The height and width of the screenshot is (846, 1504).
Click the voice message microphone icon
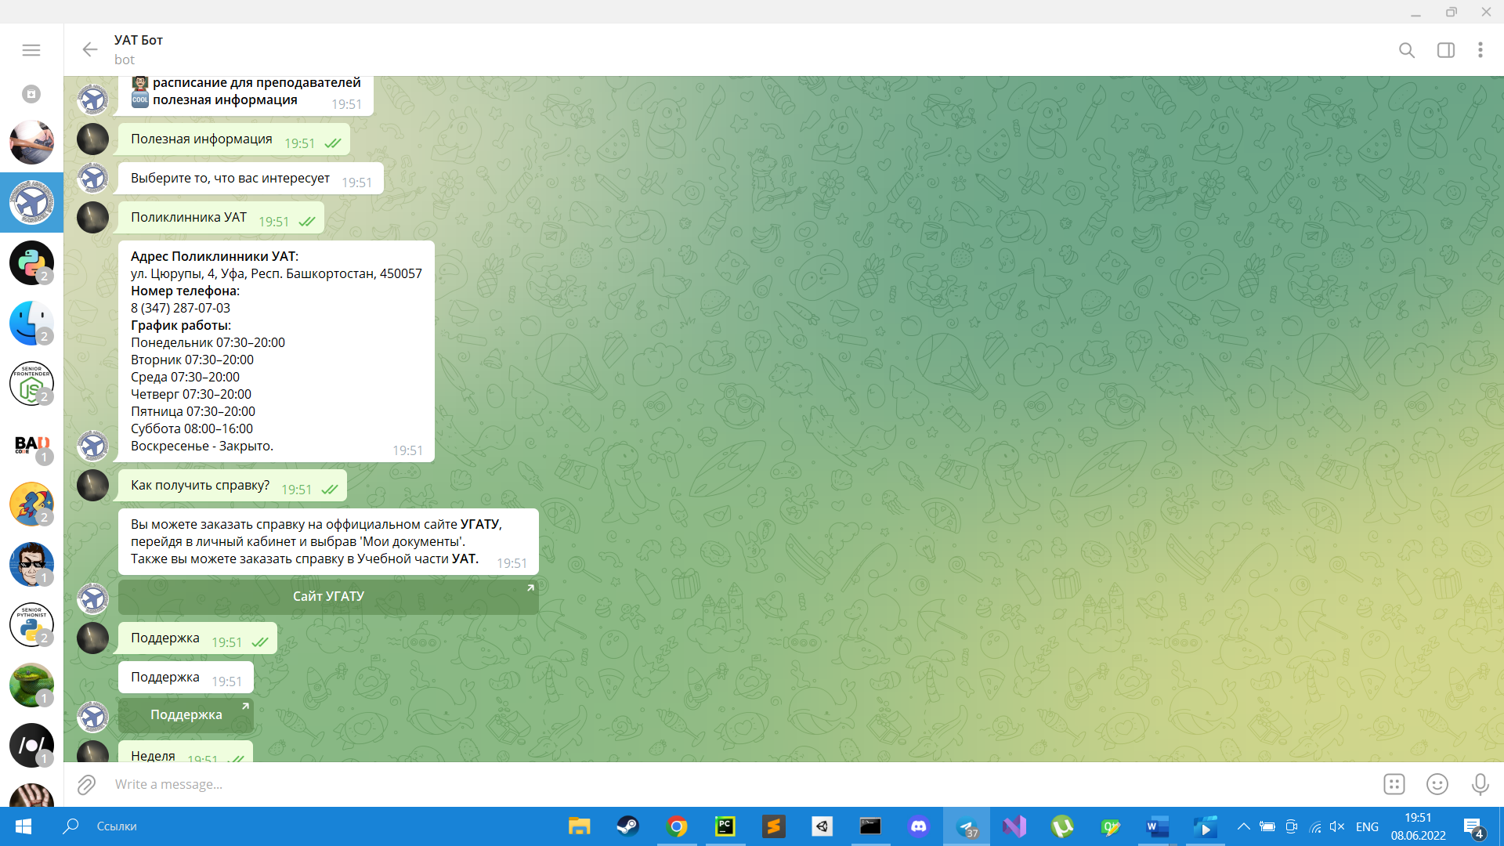point(1480,784)
